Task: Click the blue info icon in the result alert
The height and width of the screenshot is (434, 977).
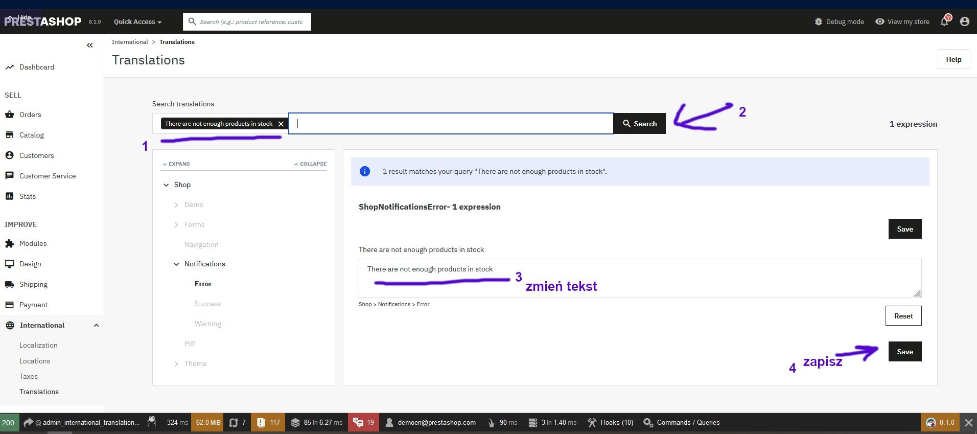Action: (365, 171)
